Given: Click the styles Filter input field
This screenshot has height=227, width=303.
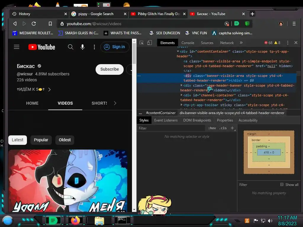Looking at the screenshot, I should (x=171, y=128).
